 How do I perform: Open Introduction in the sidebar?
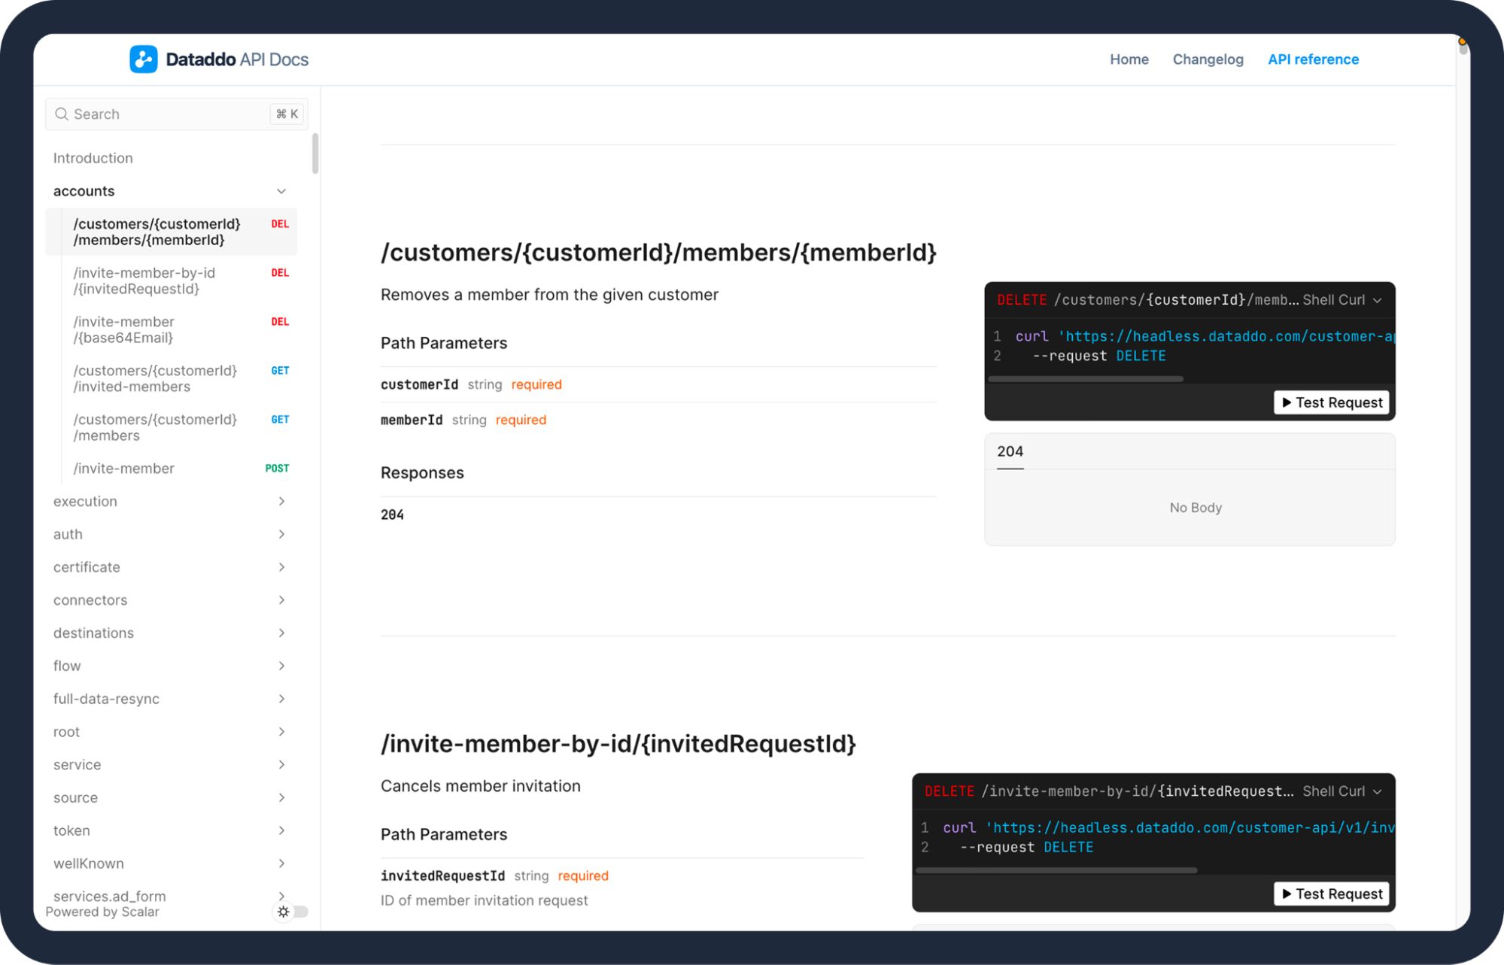[x=93, y=158]
